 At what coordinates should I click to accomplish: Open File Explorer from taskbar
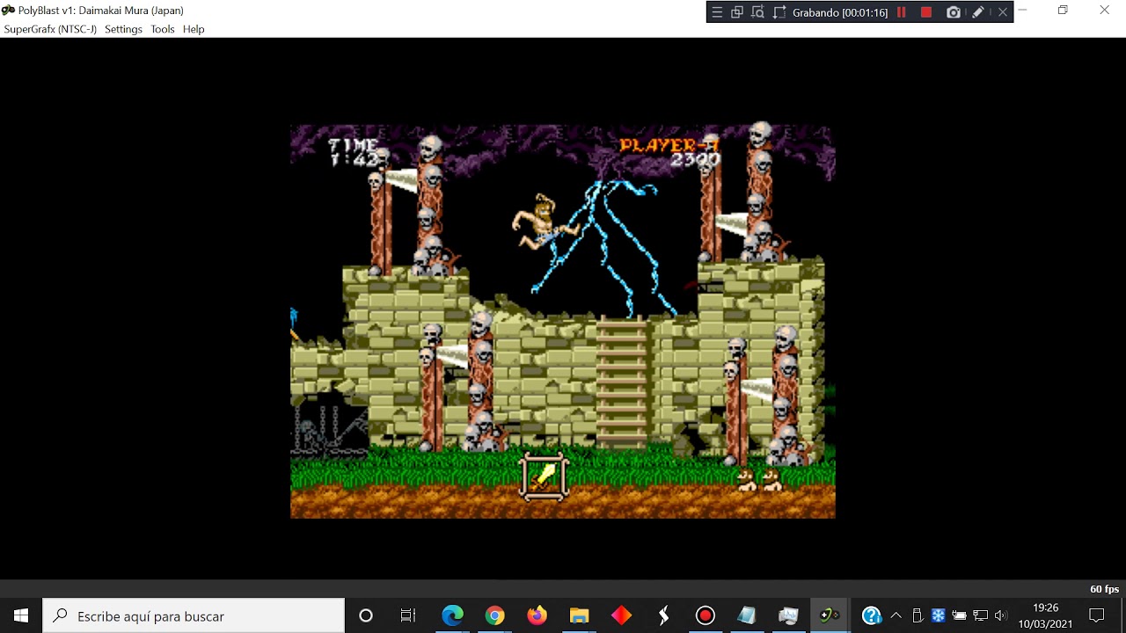click(x=579, y=615)
